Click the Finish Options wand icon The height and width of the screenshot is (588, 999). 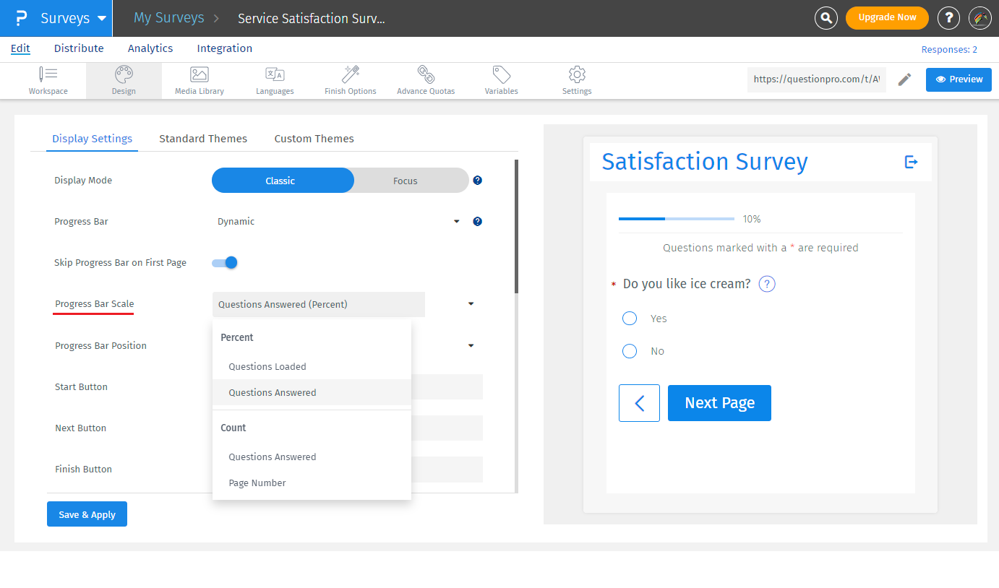pos(351,74)
